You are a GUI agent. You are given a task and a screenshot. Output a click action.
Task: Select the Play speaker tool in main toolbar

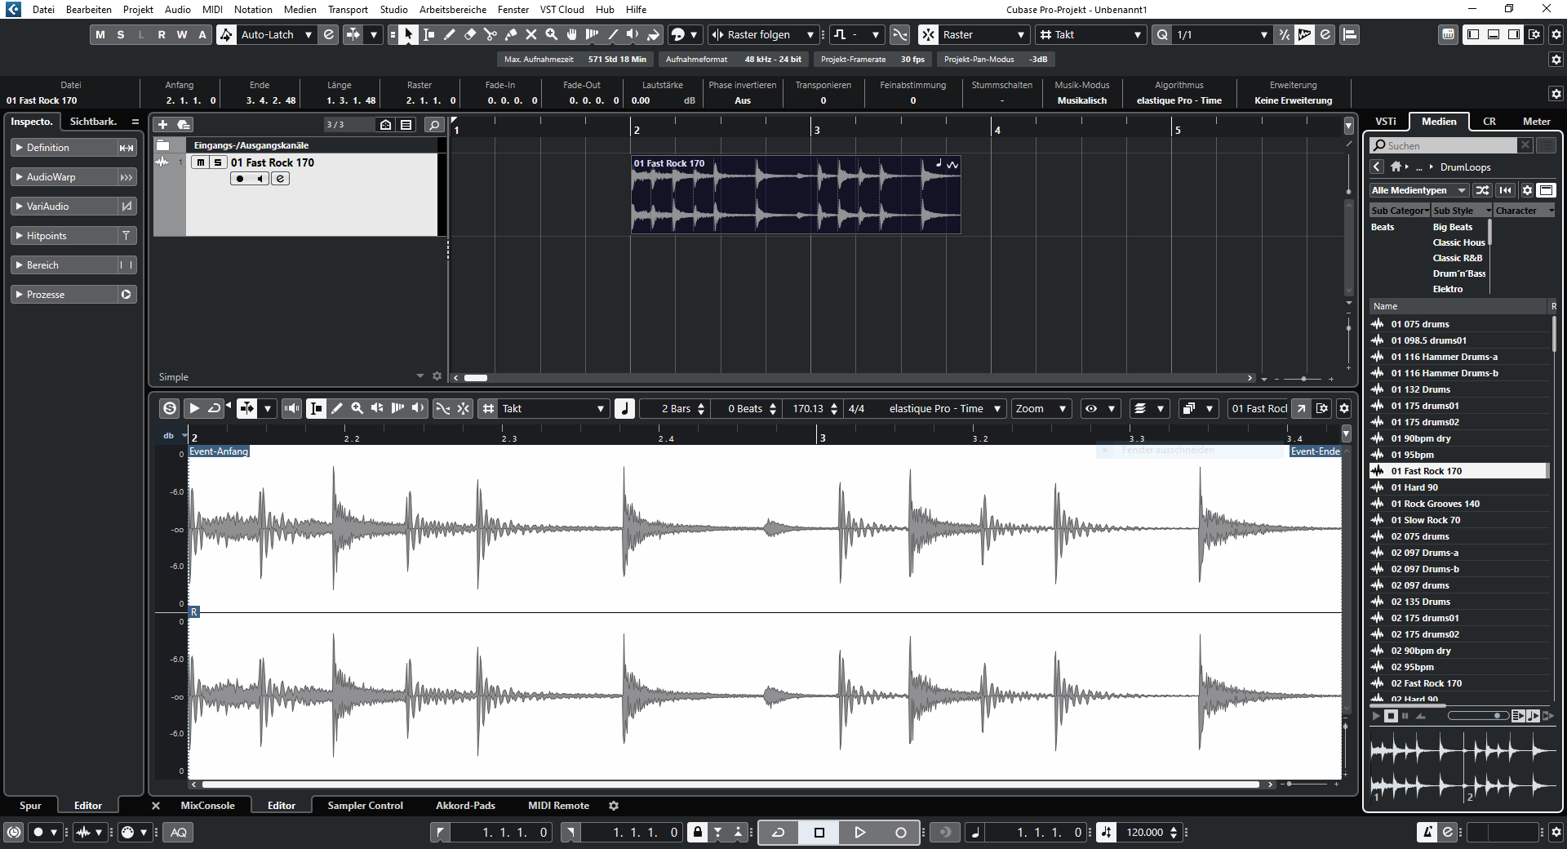(x=633, y=34)
